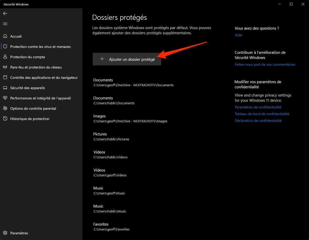Click the shield icon for virus protection
309x240 pixels.
(x=5, y=47)
